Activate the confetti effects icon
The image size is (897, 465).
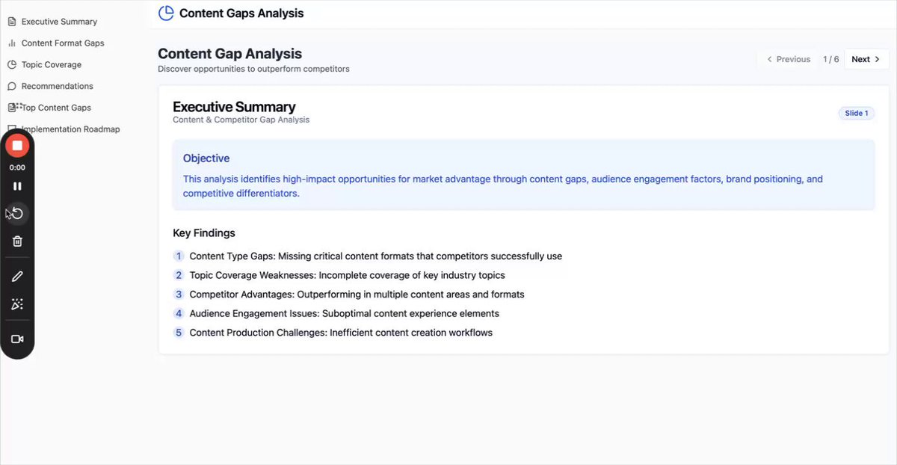pyautogui.click(x=17, y=304)
